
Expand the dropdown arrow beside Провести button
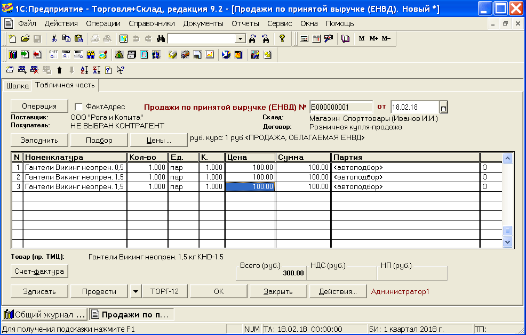pos(136,291)
